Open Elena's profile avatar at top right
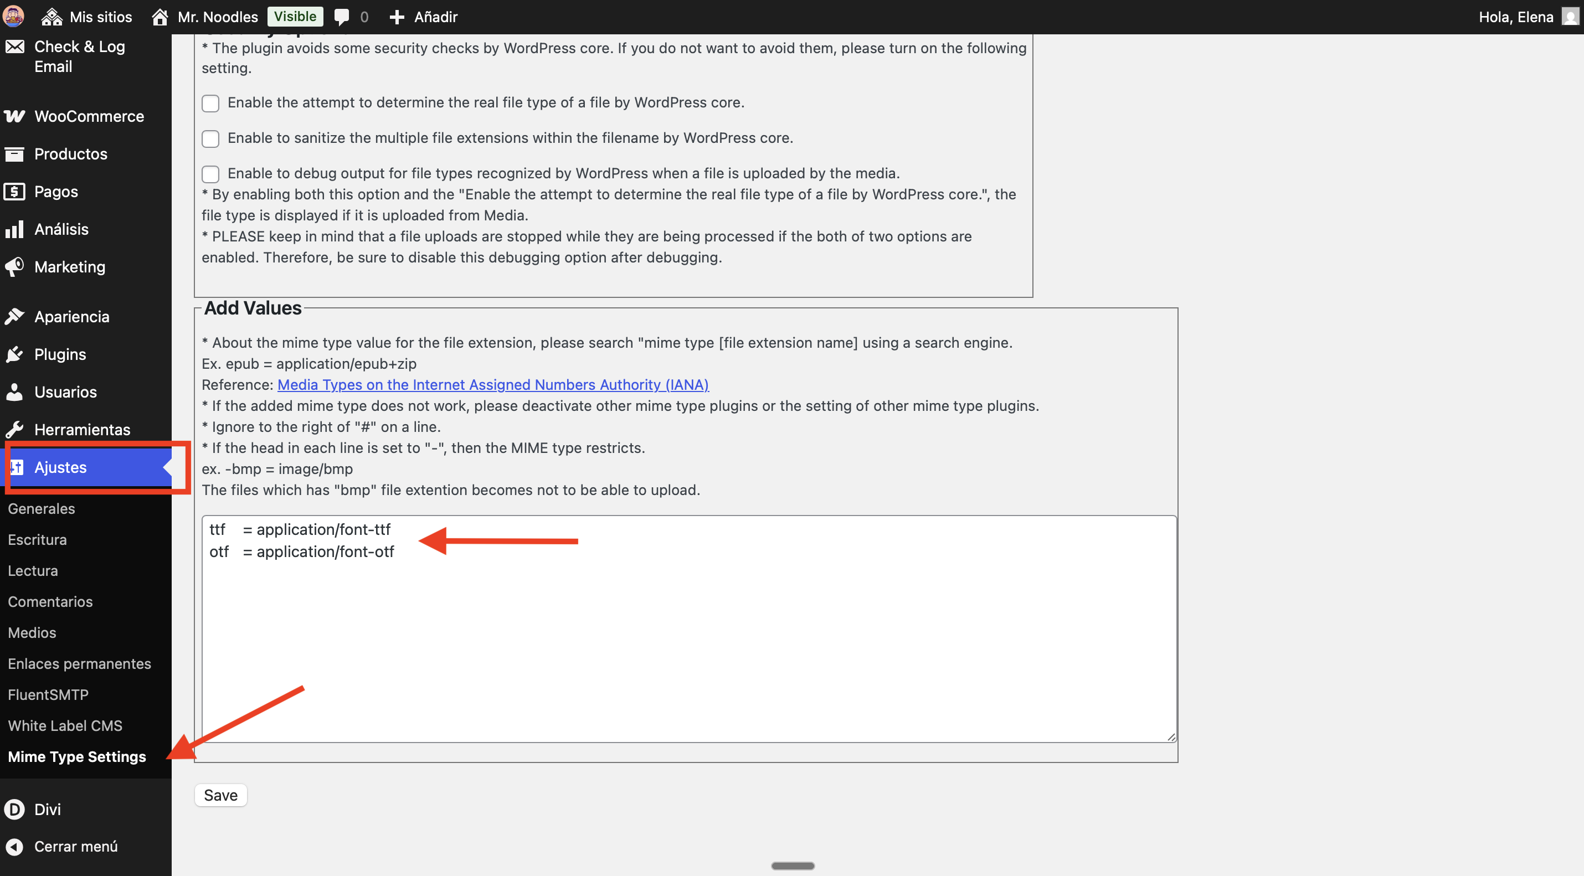Image resolution: width=1584 pixels, height=876 pixels. pyautogui.click(x=1570, y=17)
